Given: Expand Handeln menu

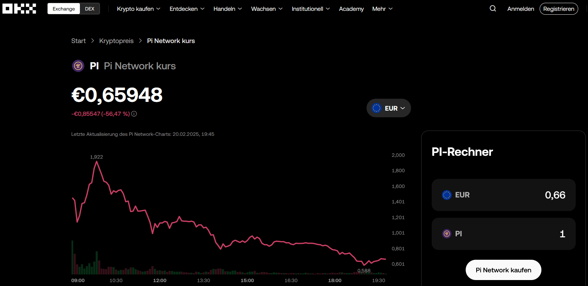Looking at the screenshot, I should pos(227,9).
